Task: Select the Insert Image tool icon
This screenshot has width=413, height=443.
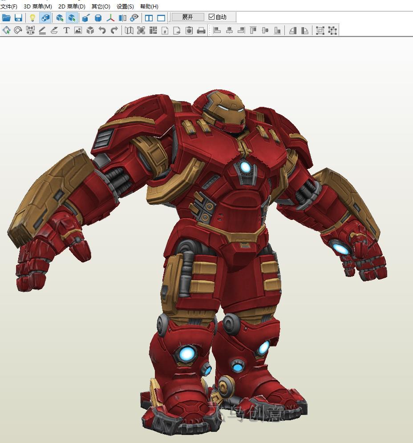Action: [78, 30]
